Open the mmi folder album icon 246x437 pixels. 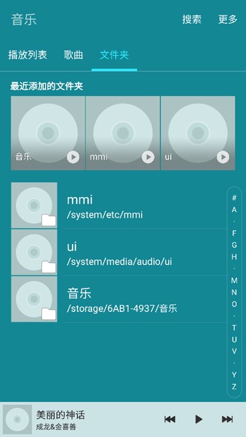(x=34, y=206)
